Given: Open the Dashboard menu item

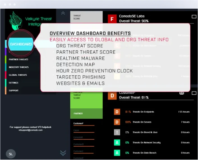Looking at the screenshot, I should click(x=21, y=44).
